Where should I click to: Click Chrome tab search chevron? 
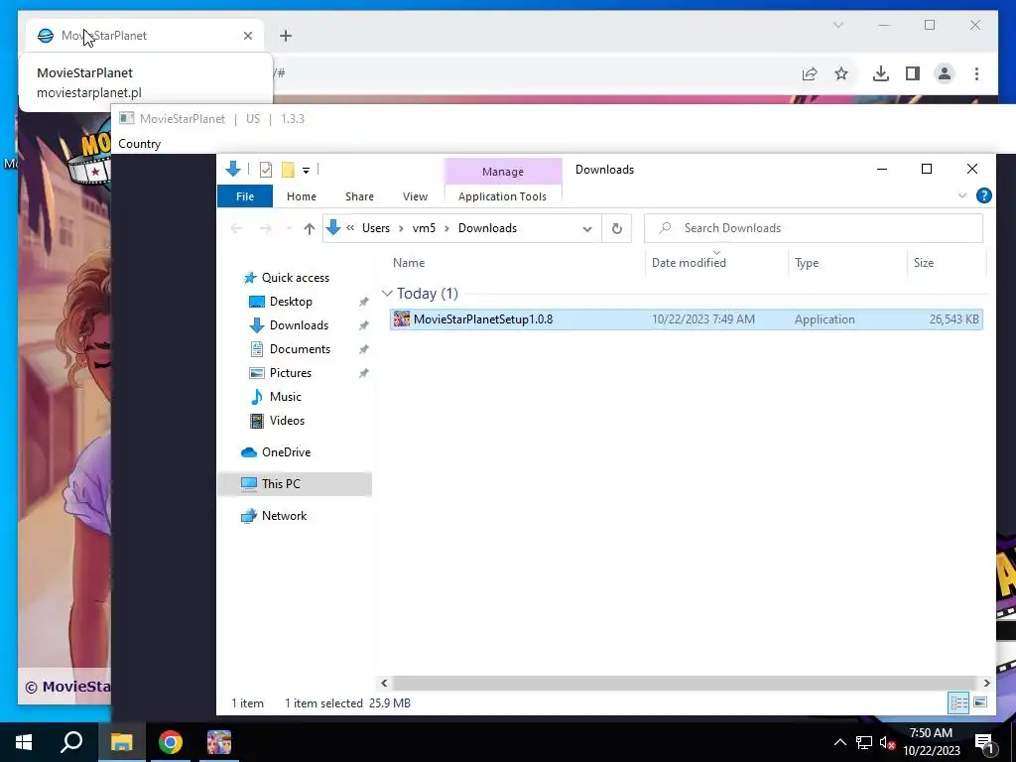tap(837, 25)
